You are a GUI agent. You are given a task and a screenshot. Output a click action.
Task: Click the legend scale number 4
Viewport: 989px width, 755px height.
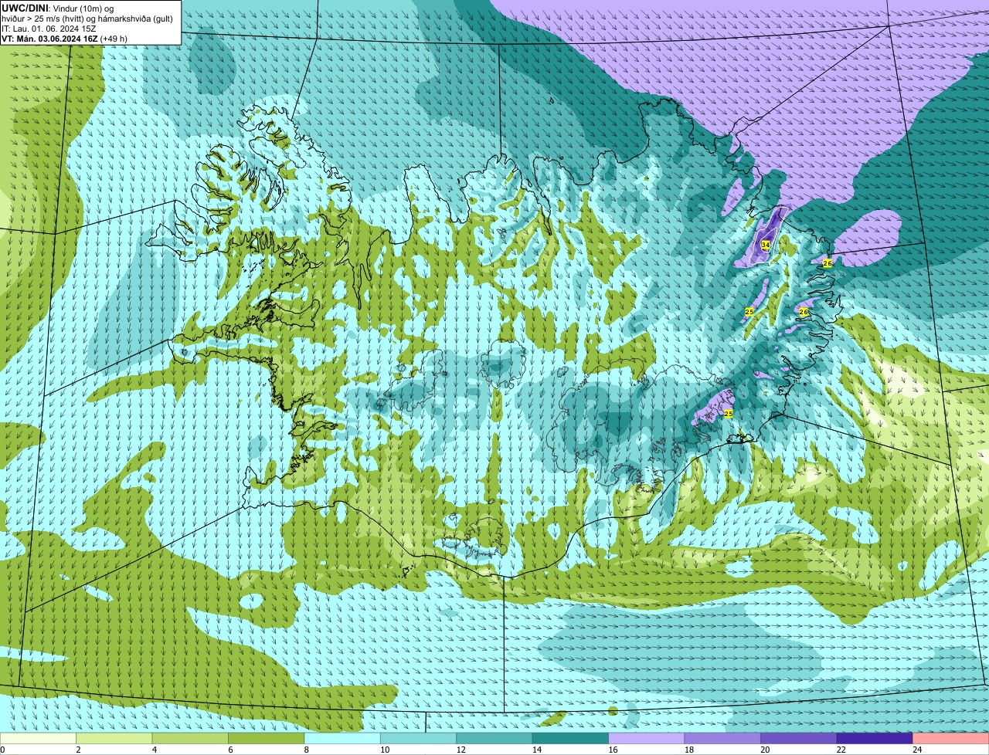(154, 750)
